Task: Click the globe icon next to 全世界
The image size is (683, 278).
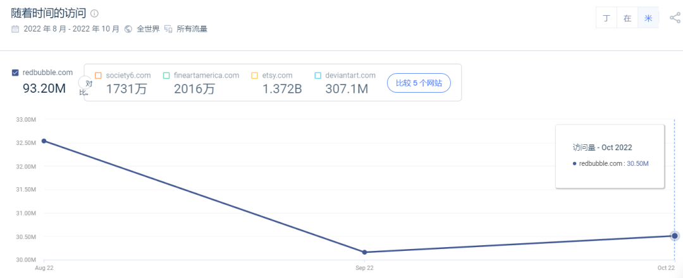Action: [x=128, y=29]
